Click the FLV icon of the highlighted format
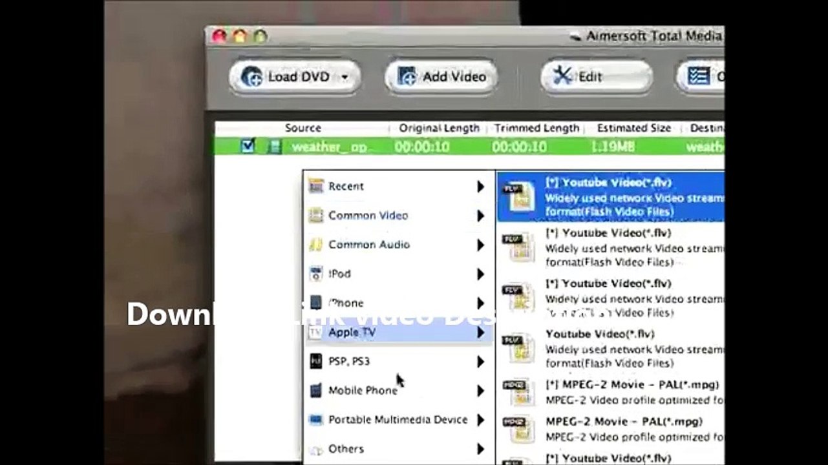This screenshot has height=465, width=828. tap(519, 196)
